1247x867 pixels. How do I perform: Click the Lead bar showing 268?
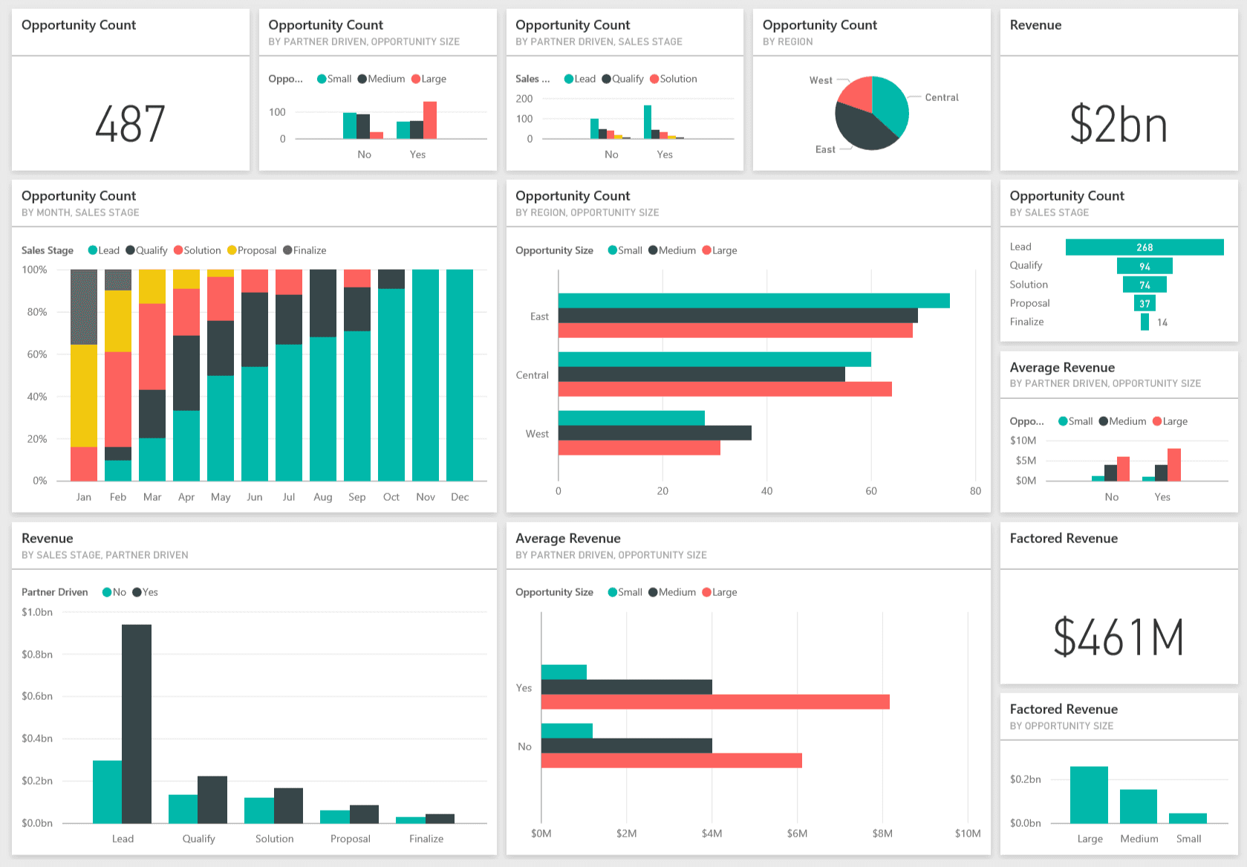(1144, 247)
